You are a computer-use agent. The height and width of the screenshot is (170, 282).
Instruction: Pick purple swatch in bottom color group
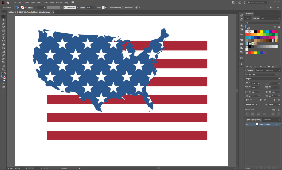point(264,53)
